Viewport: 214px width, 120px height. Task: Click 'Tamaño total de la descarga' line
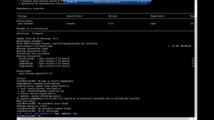(x=37, y=39)
